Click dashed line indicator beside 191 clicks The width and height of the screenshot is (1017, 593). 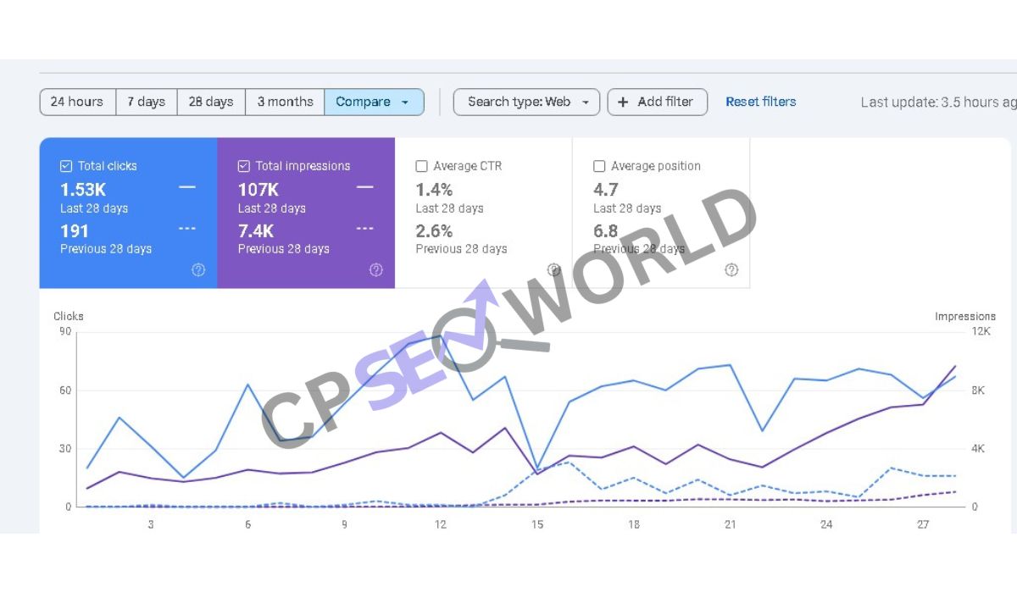coord(187,229)
